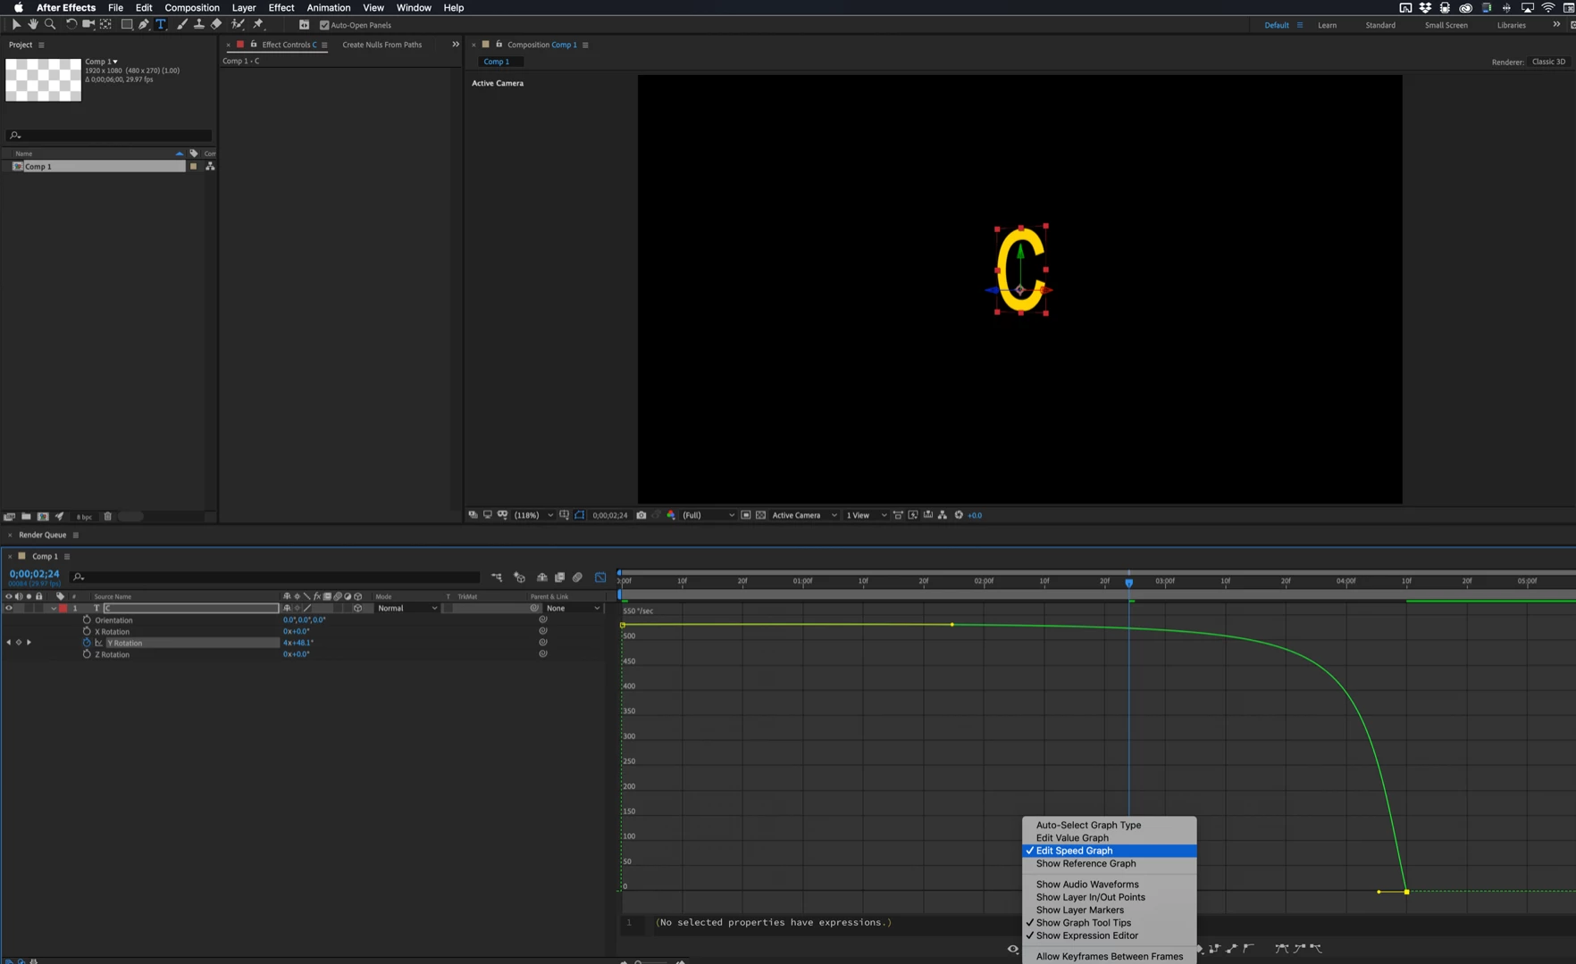1576x964 pixels.
Task: Open the Full resolution dropdown
Action: point(708,515)
